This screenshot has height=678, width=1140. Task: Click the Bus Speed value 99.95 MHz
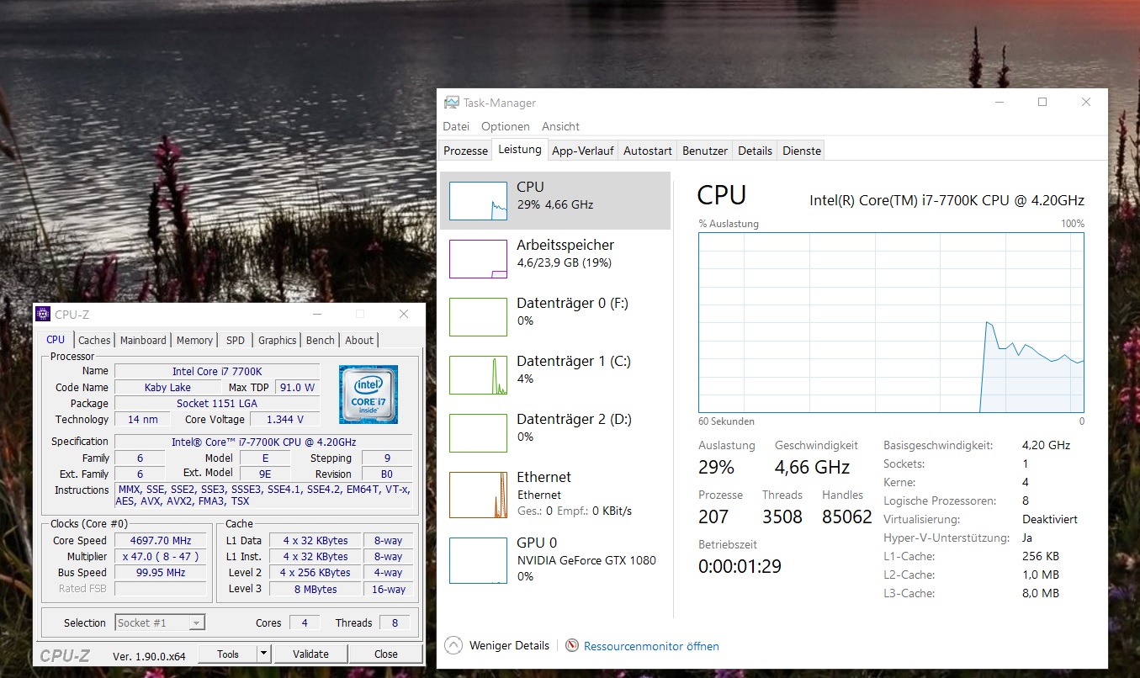click(x=161, y=572)
